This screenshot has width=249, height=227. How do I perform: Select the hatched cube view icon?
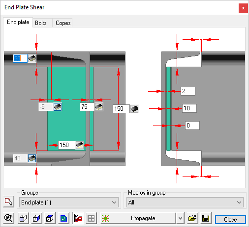[50, 218]
